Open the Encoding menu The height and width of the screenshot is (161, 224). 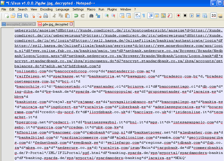[46, 9]
